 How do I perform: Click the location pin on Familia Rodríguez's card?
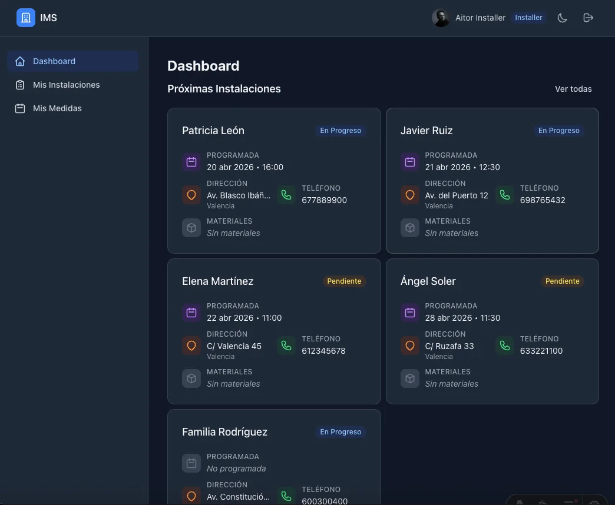(191, 496)
